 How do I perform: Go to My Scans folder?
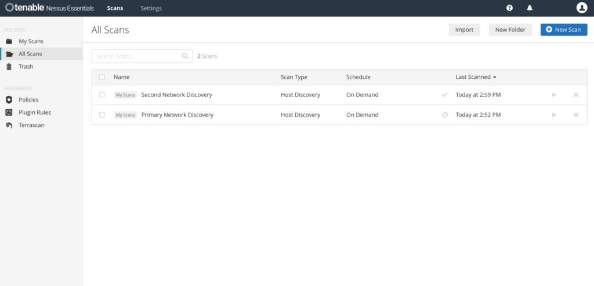click(31, 41)
